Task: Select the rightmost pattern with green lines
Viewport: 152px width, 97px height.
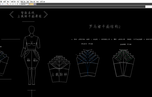Action: click(x=124, y=63)
